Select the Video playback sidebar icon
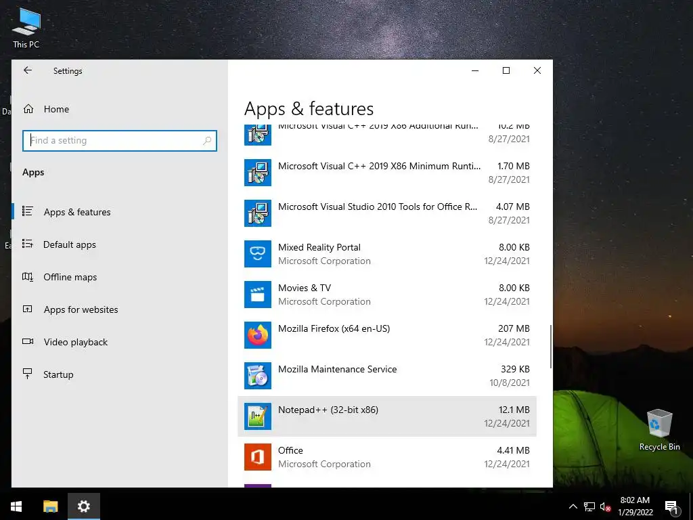The width and height of the screenshot is (693, 520). click(27, 341)
